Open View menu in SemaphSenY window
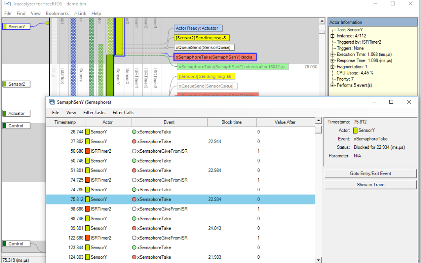This screenshot has width=421, height=263. click(71, 113)
